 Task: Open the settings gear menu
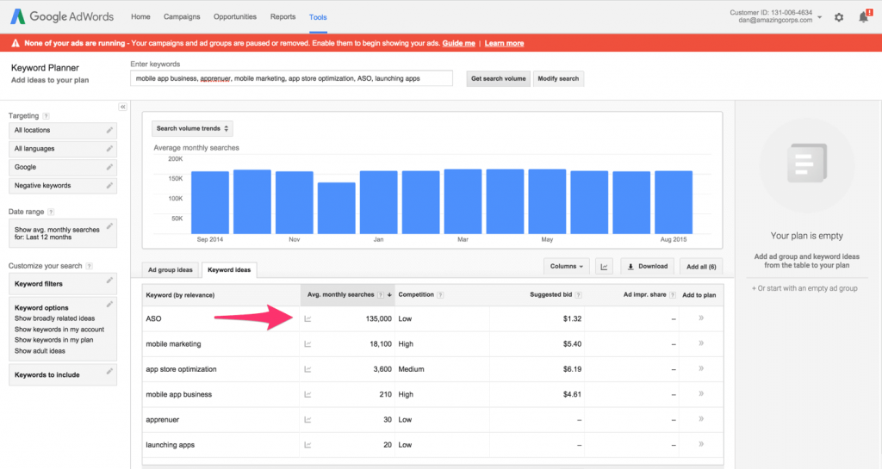(839, 17)
